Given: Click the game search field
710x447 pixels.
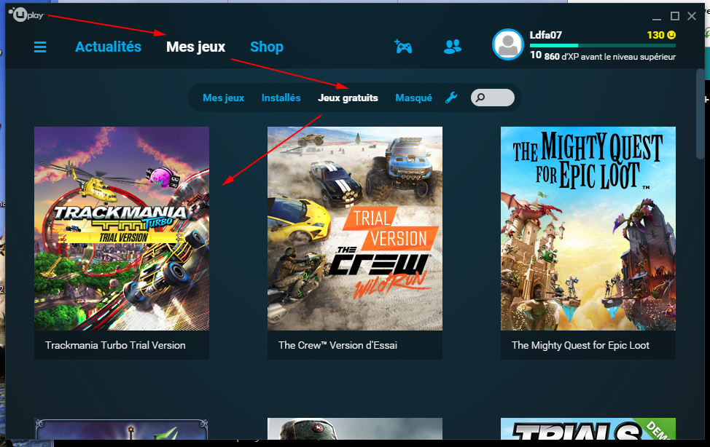Looking at the screenshot, I should 493,98.
